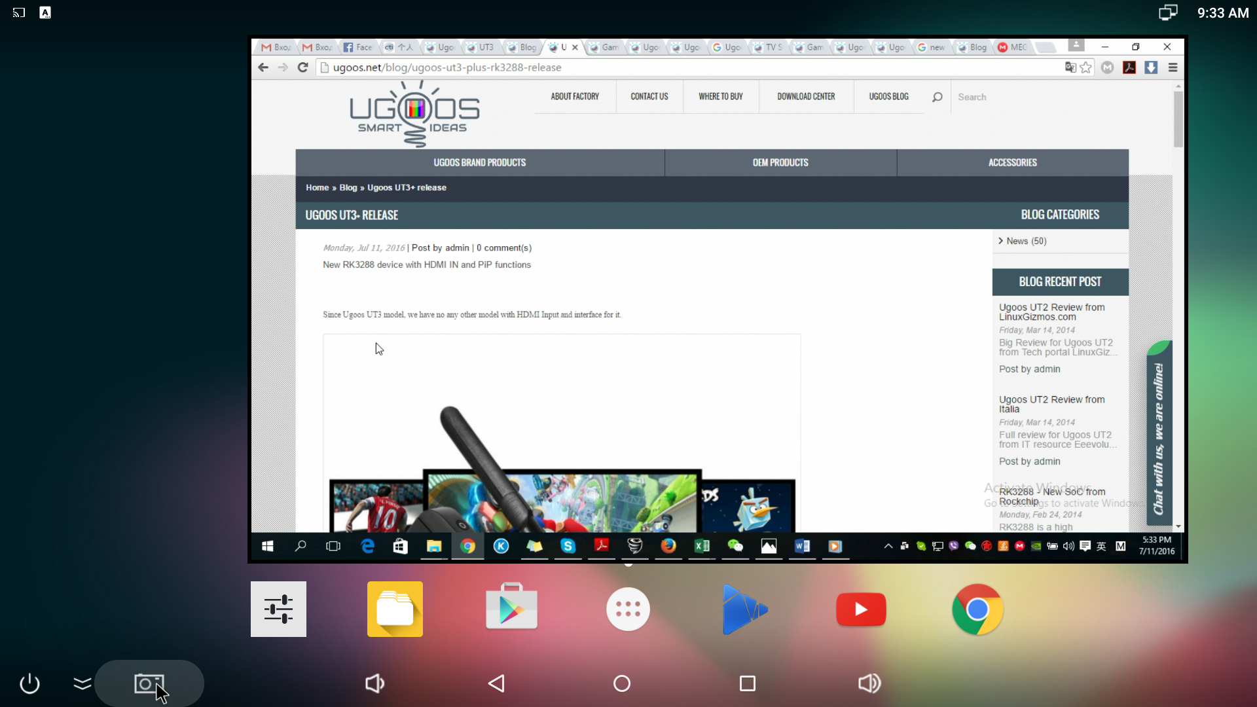This screenshot has width=1257, height=707.
Task: Launch the blue Play Movies app
Action: tap(744, 609)
